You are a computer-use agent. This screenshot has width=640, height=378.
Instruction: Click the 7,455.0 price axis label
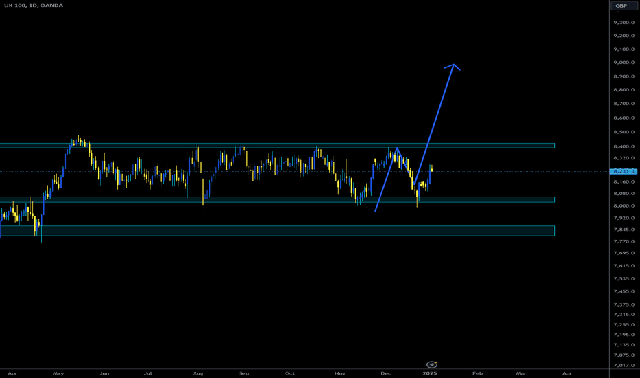pos(624,292)
